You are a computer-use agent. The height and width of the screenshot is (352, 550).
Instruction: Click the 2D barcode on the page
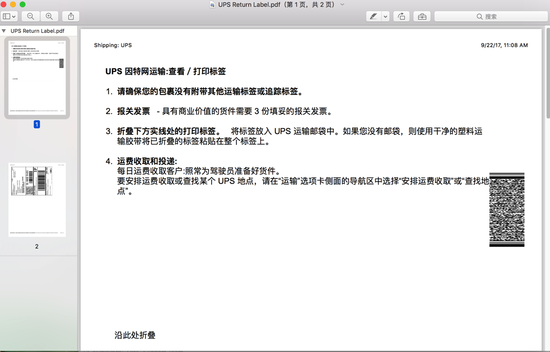click(507, 210)
